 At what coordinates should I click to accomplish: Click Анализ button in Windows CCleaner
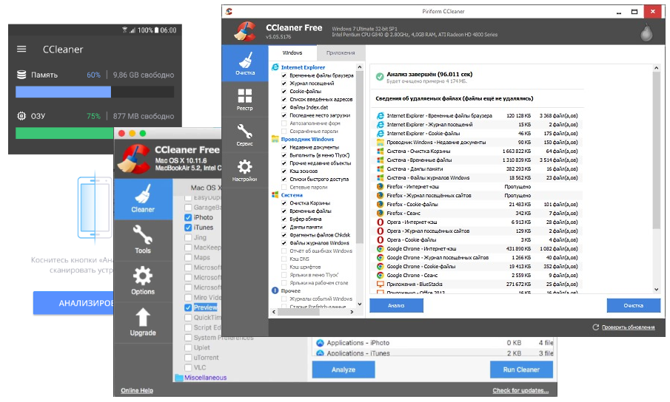click(396, 305)
